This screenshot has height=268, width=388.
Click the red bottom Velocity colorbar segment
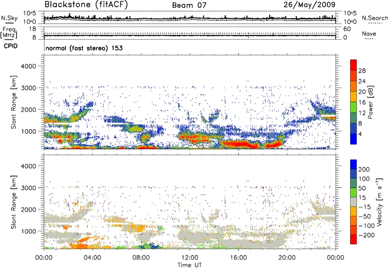click(354, 239)
